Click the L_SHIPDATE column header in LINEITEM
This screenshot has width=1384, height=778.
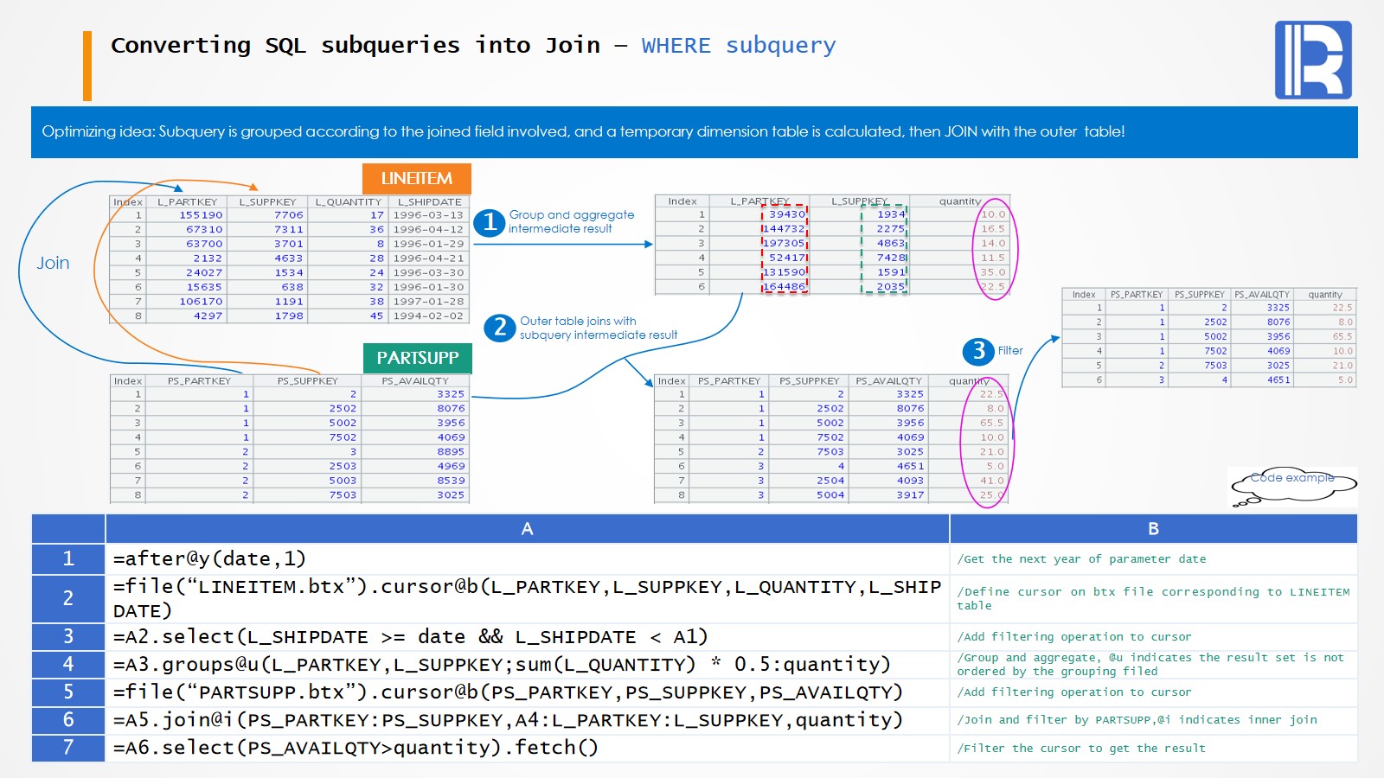coord(429,201)
